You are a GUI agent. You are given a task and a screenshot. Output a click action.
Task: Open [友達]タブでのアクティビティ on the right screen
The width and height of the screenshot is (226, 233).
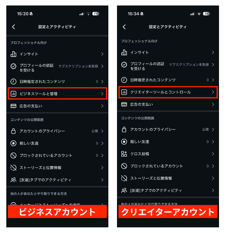click(x=168, y=190)
